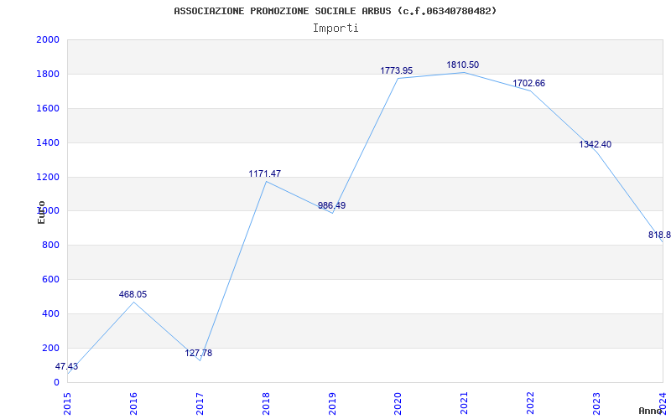The image size is (671, 419).
Task: Click the y-axis value 2000
Action: pyautogui.click(x=48, y=39)
